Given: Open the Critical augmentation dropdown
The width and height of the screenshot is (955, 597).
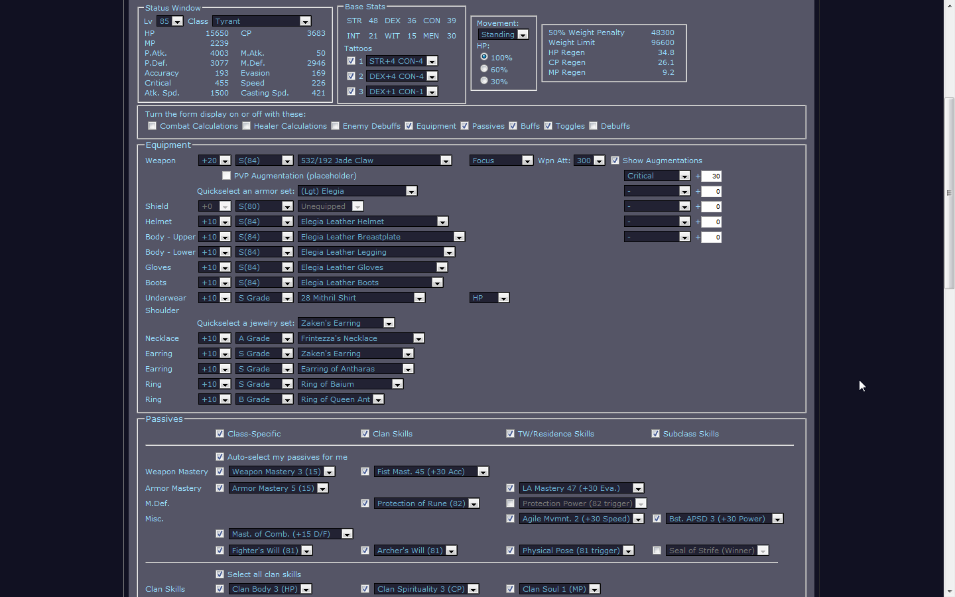Looking at the screenshot, I should tap(657, 176).
